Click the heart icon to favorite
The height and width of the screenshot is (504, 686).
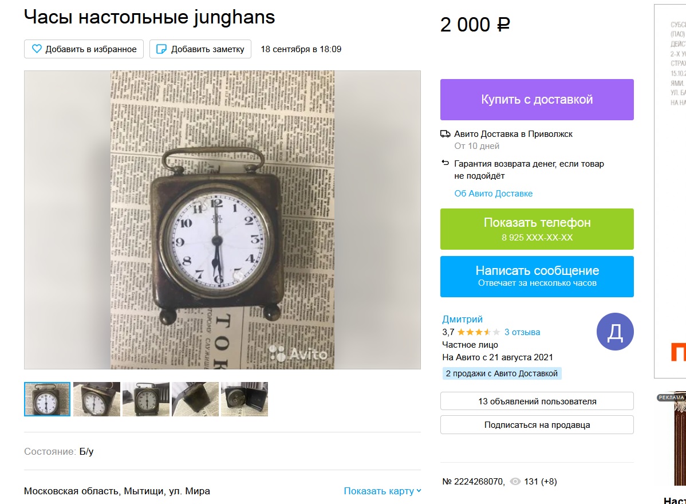tap(37, 49)
